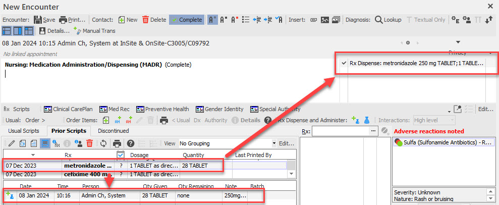The image size is (499, 205).
Task: Save the encounter
Action: point(44,20)
